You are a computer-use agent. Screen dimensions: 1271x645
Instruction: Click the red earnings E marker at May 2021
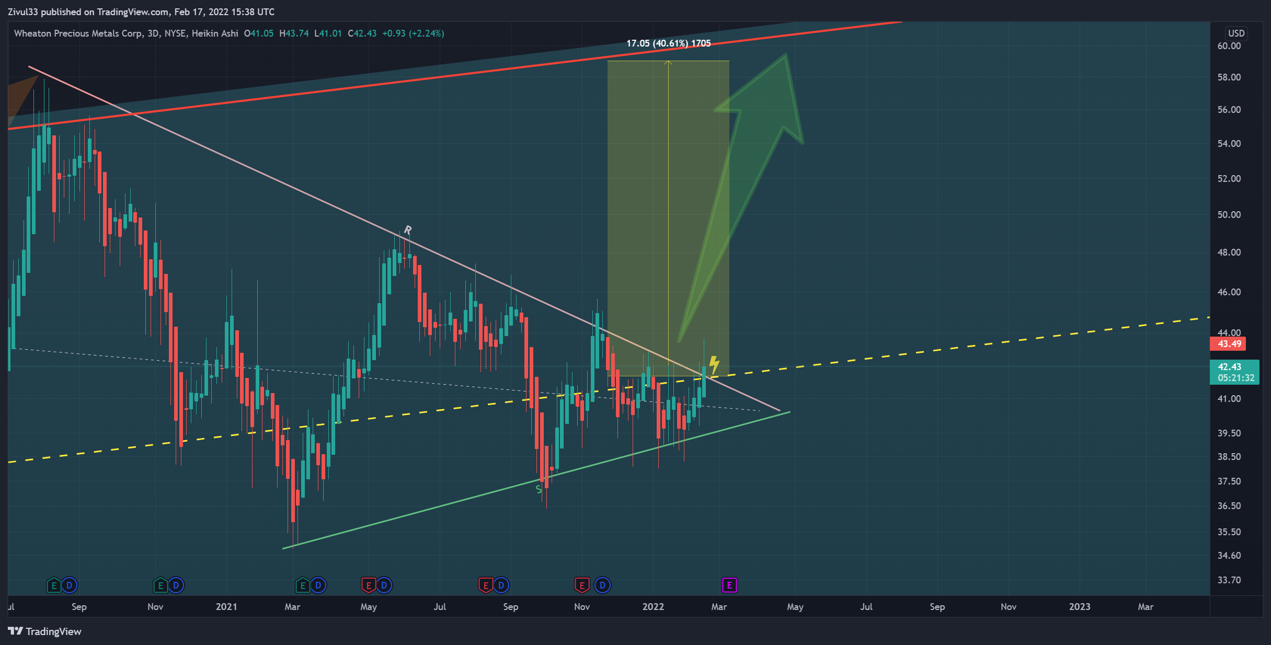(x=369, y=585)
